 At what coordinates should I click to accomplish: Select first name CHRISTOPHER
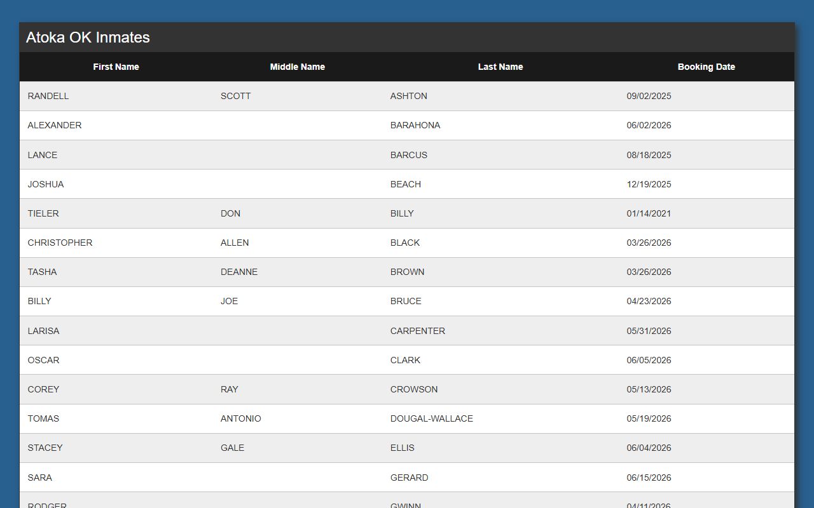click(x=60, y=243)
